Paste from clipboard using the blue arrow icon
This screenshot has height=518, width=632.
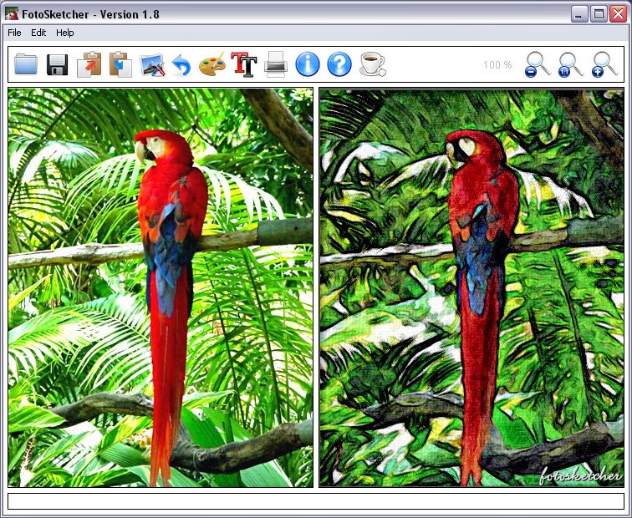pyautogui.click(x=120, y=64)
